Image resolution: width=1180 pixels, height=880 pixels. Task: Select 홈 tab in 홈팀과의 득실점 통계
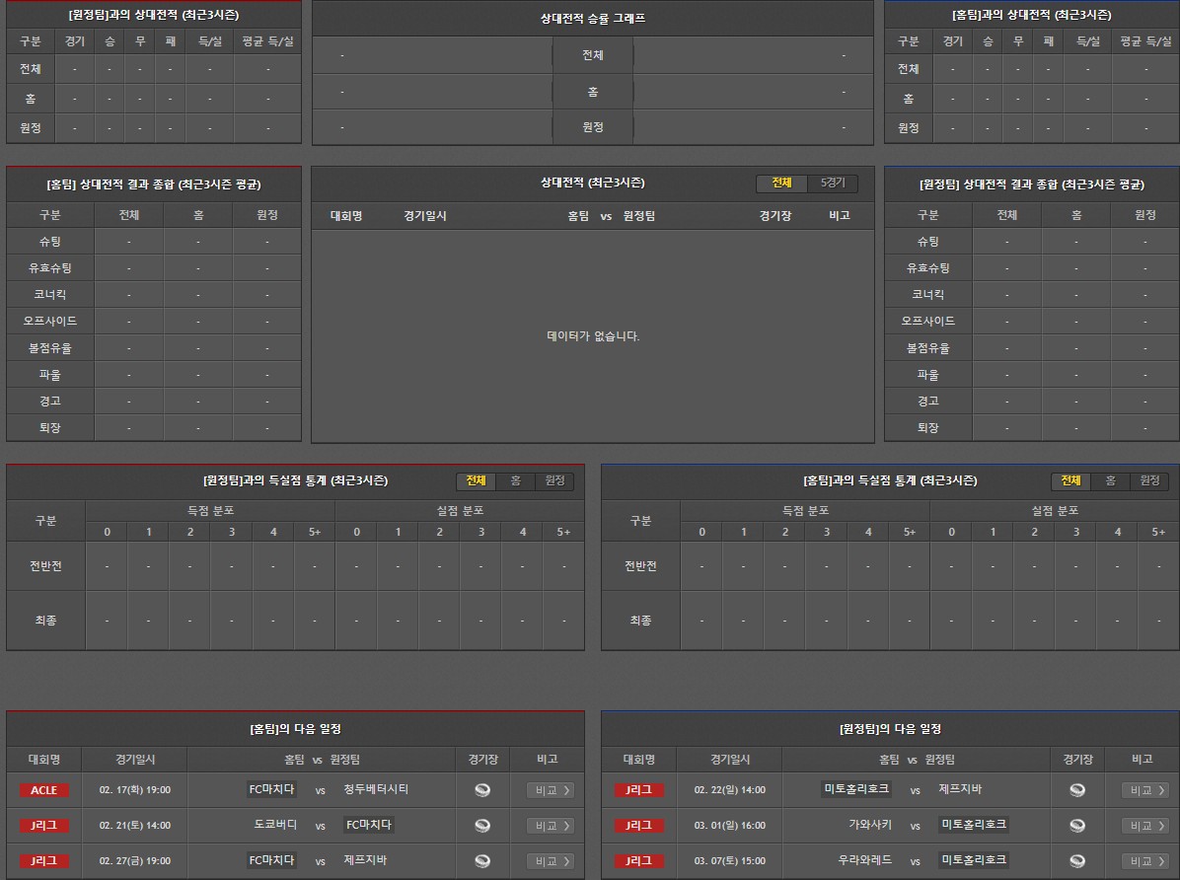click(1110, 480)
